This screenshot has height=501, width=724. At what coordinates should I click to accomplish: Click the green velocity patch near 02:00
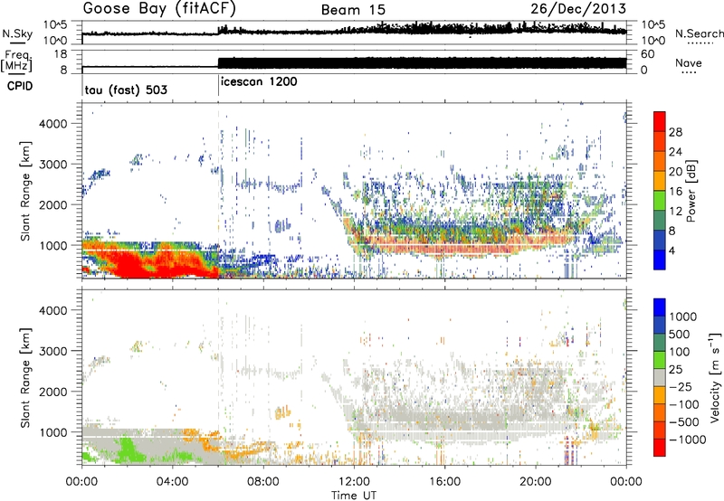[x=127, y=449]
